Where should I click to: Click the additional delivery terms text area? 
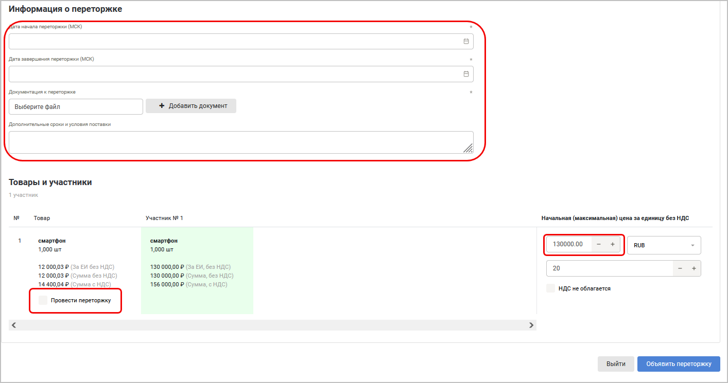[x=237, y=142]
